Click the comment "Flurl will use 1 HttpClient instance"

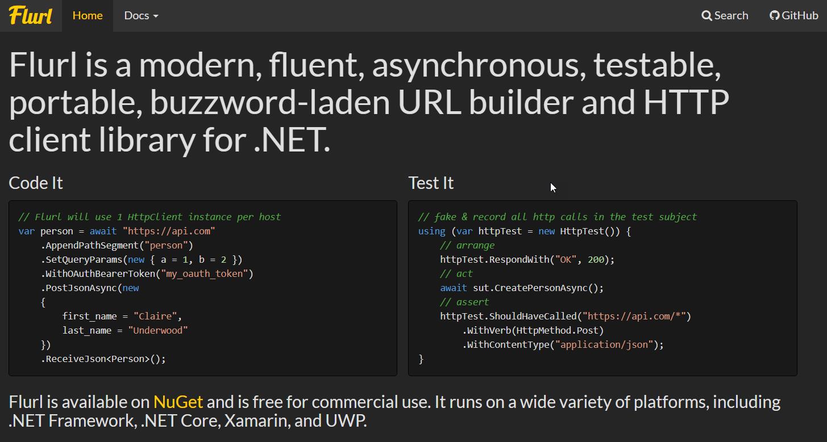click(x=149, y=217)
